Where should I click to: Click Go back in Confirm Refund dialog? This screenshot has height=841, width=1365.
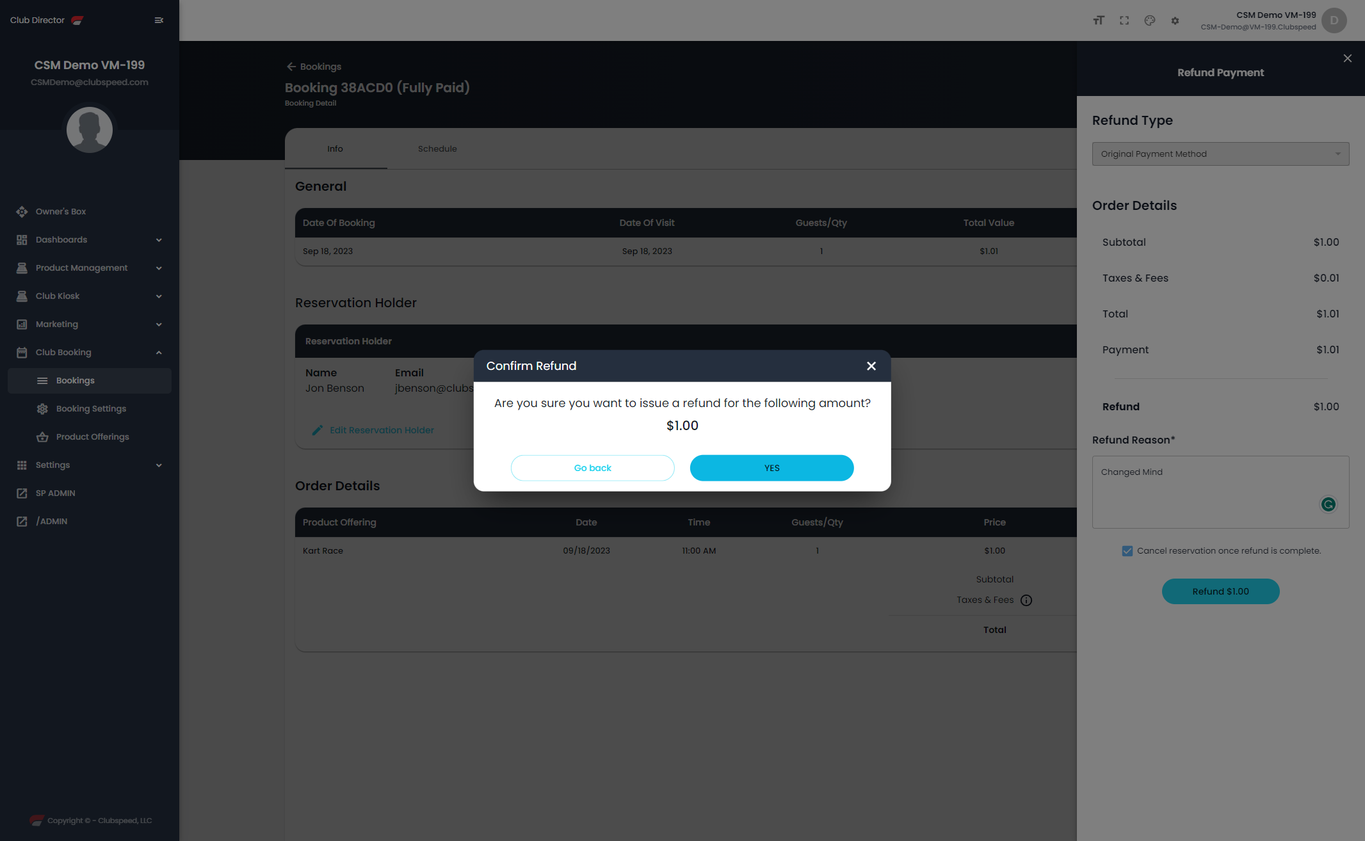(x=592, y=468)
